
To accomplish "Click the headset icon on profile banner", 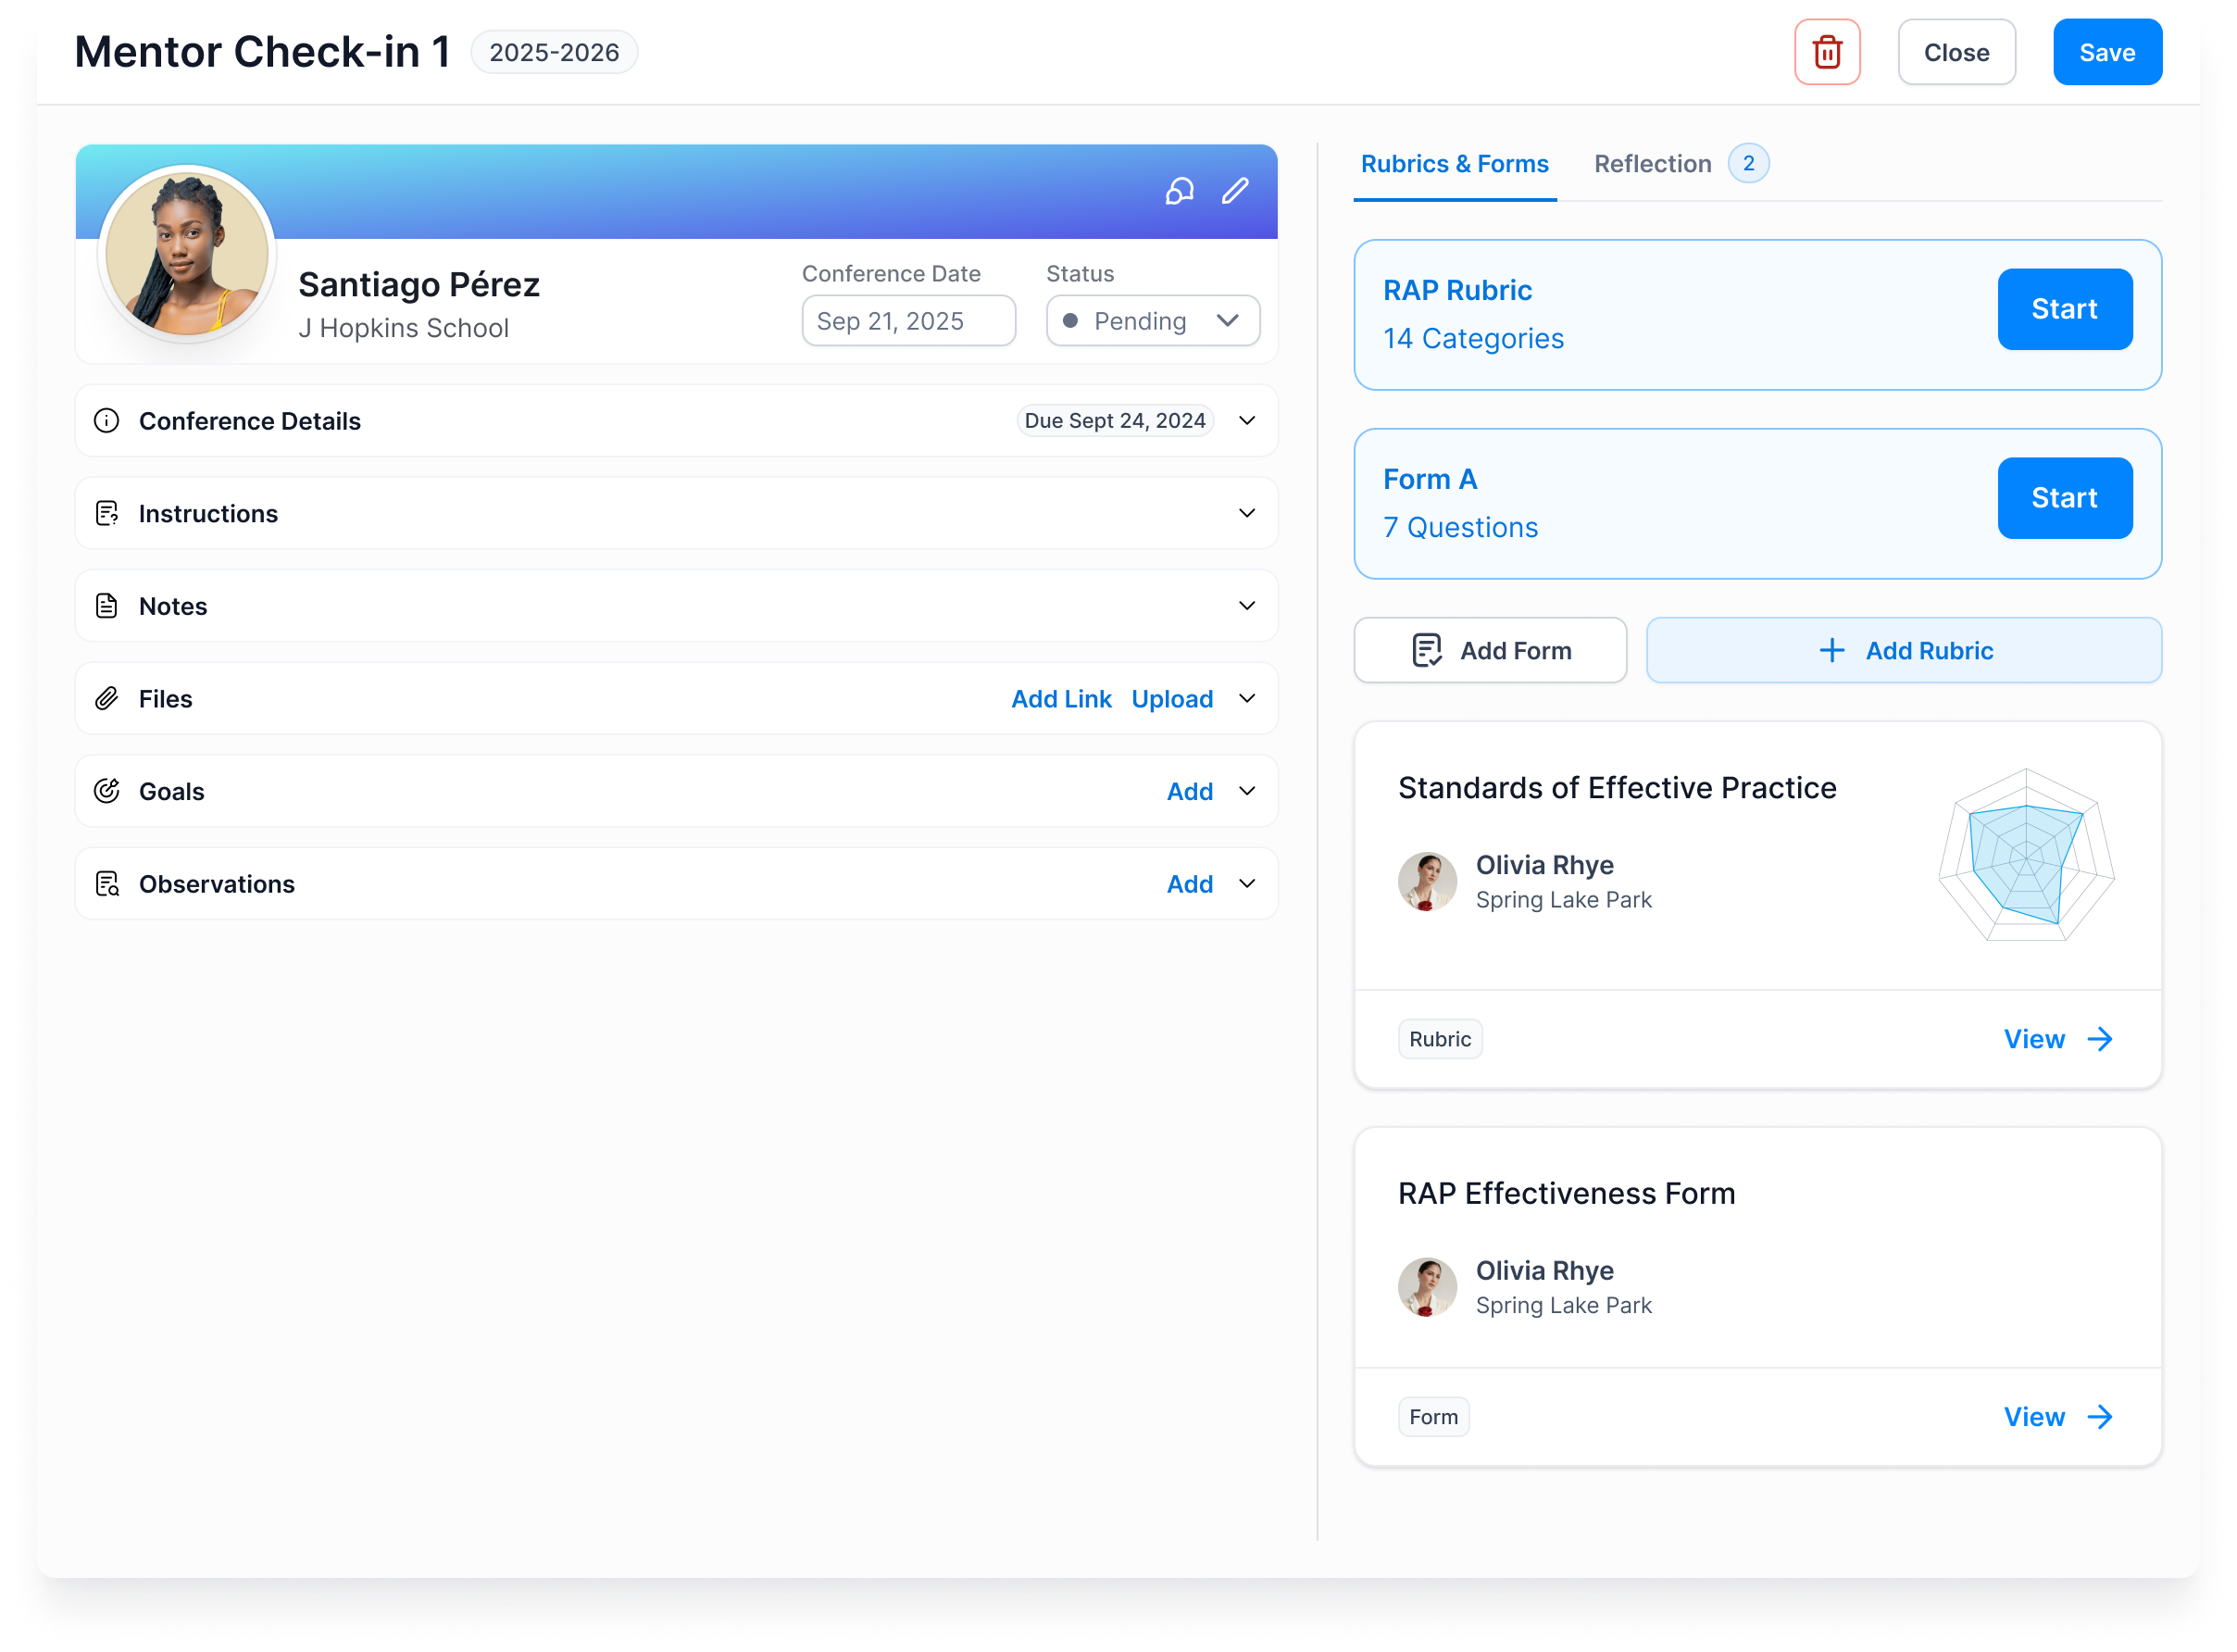I will click(1179, 191).
